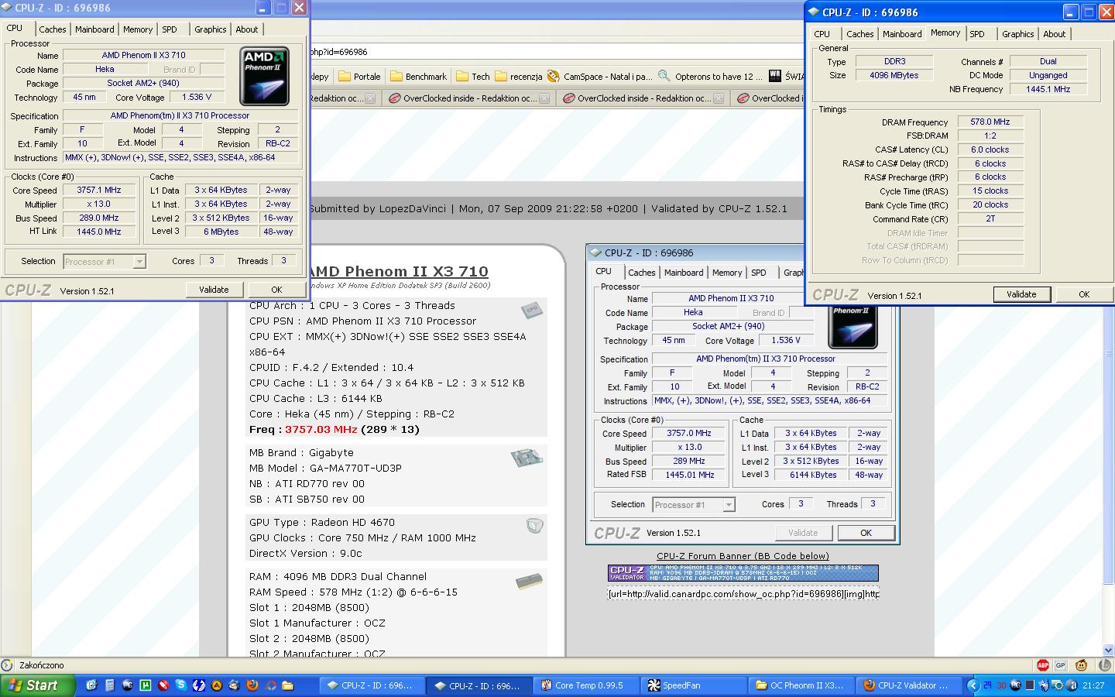Click the Skype icon in quick launch
Viewport: 1115px width, 697px height.
pos(180,685)
